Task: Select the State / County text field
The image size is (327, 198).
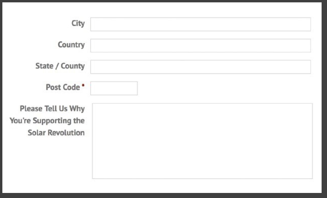Action: pyautogui.click(x=200, y=67)
